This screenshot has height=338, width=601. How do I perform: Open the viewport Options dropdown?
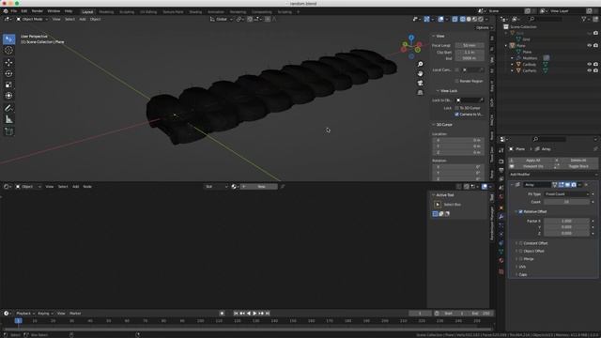click(x=484, y=27)
